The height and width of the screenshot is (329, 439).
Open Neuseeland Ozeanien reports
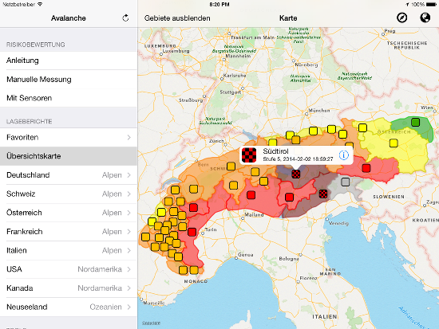(69, 307)
